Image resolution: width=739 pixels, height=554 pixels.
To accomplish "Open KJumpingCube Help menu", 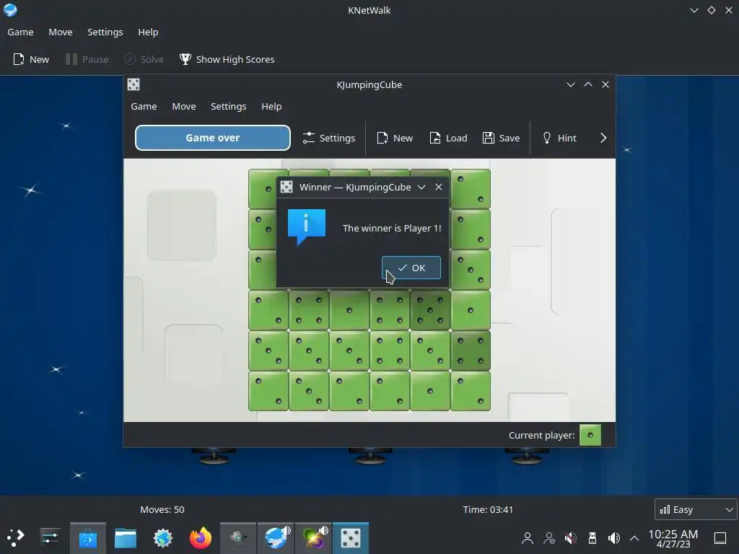I will (271, 107).
